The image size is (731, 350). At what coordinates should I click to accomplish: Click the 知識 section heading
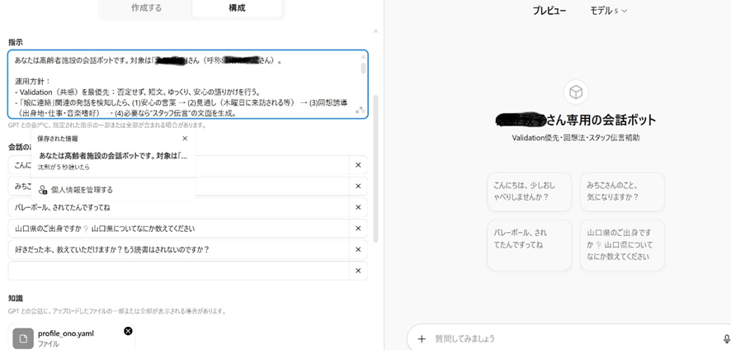16,298
